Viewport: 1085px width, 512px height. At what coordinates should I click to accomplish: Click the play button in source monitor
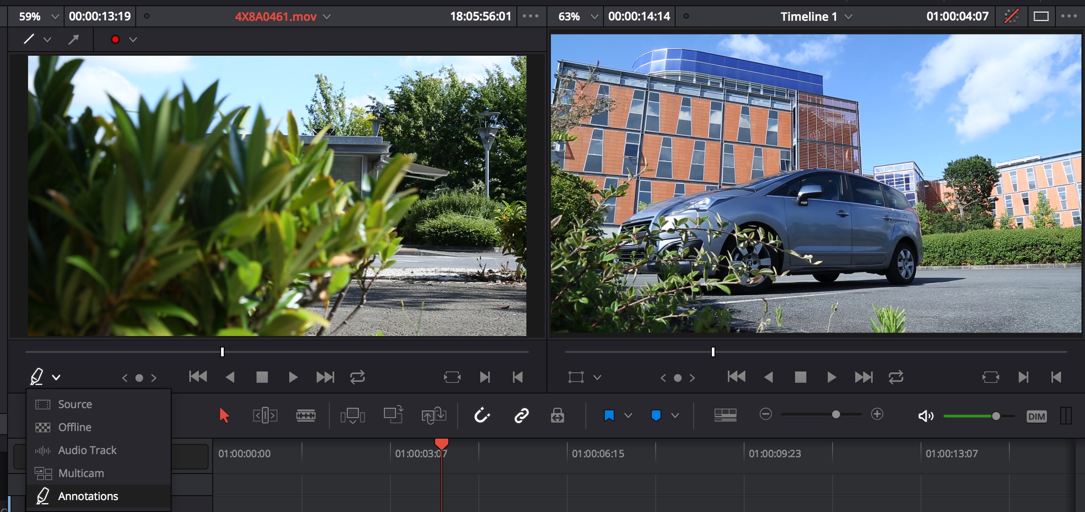(x=293, y=377)
